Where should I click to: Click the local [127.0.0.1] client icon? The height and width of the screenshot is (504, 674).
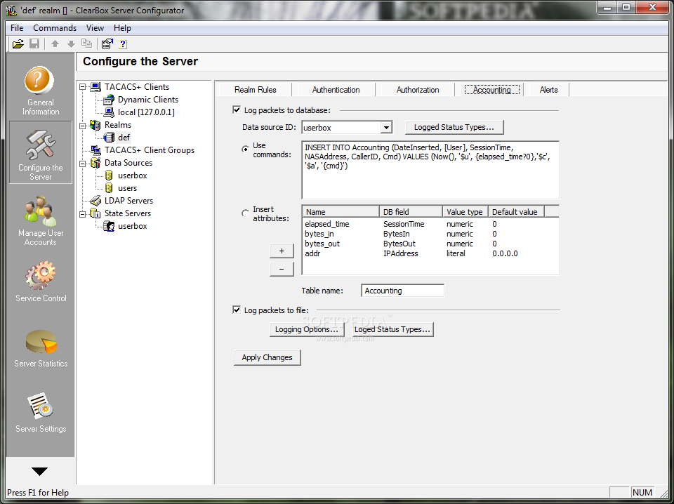point(109,112)
